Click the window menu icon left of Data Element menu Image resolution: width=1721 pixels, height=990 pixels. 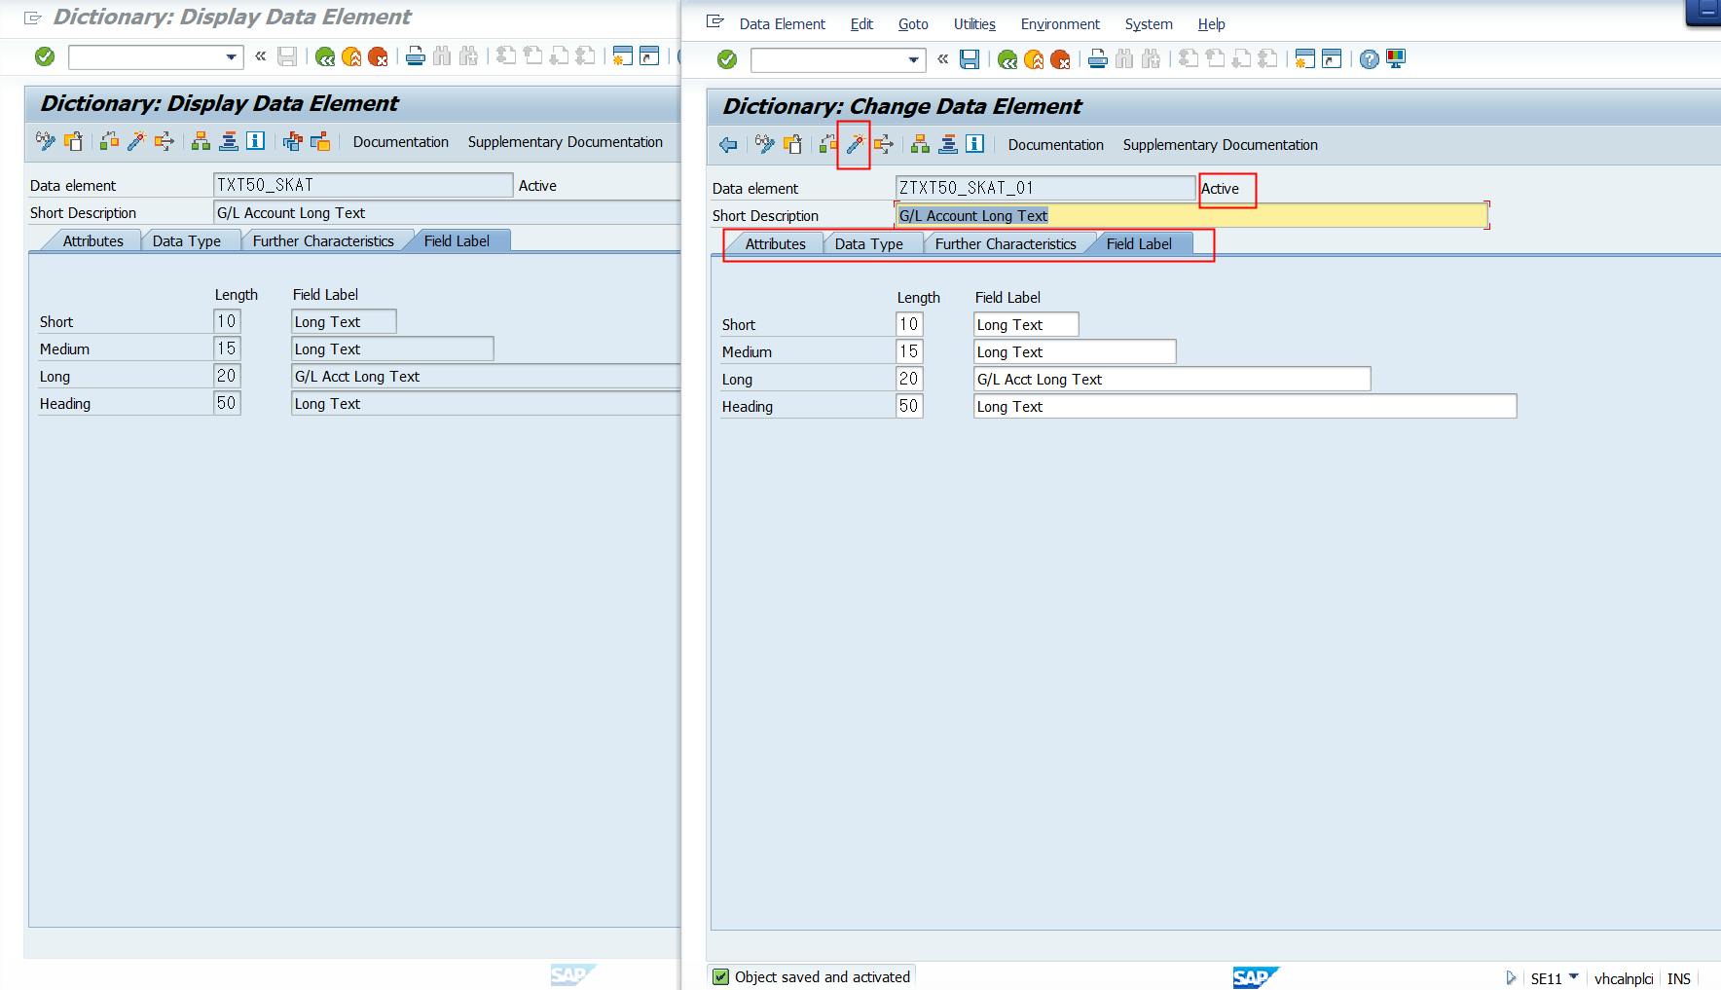click(x=715, y=21)
